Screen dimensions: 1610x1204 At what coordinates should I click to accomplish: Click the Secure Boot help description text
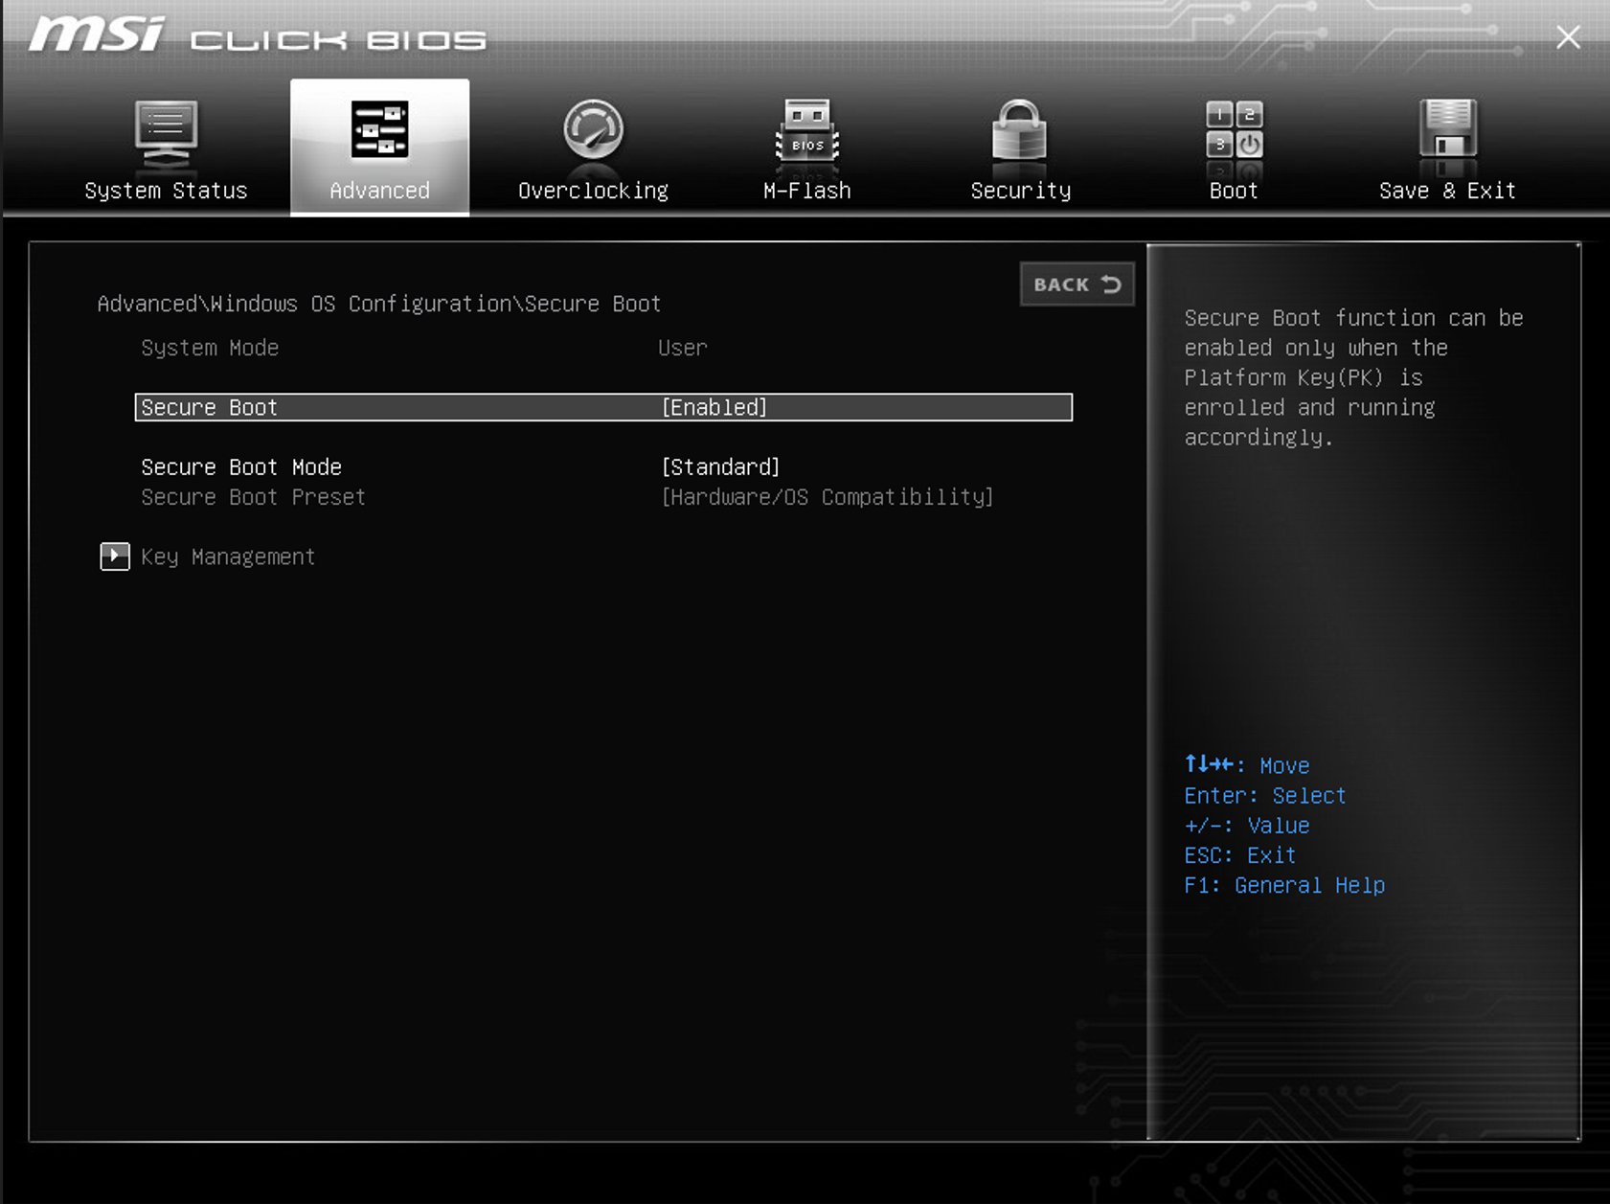[1353, 377]
